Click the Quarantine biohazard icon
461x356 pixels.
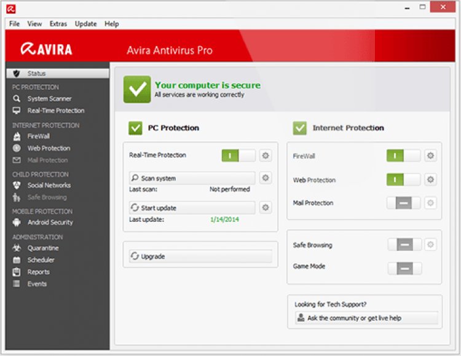17,248
